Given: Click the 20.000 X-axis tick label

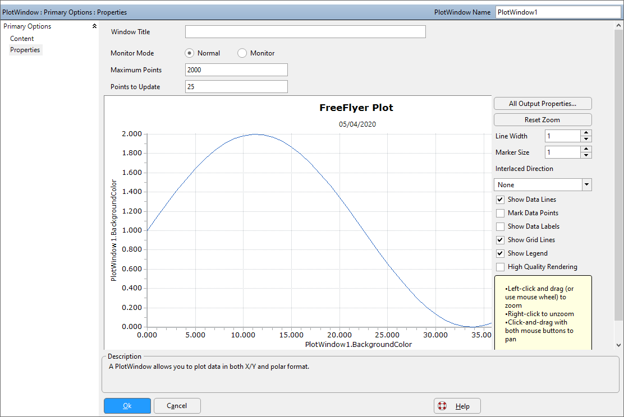Looking at the screenshot, I should click(339, 335).
